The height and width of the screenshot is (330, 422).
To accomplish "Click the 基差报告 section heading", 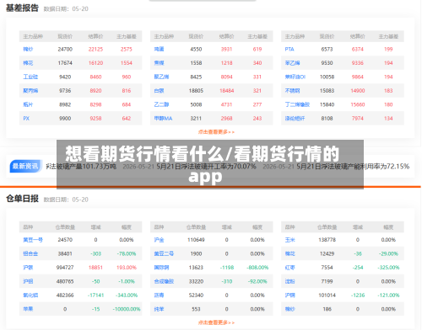I will [x=22, y=8].
